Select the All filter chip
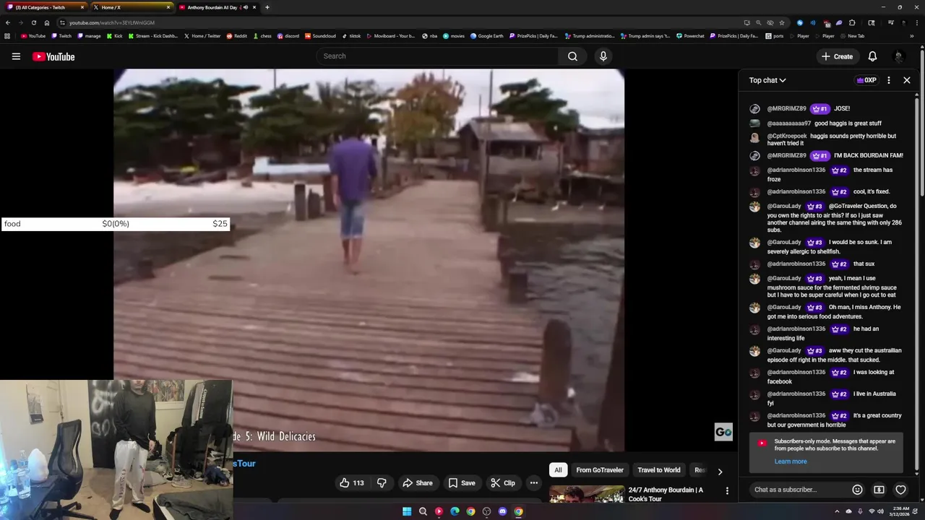 (558, 470)
